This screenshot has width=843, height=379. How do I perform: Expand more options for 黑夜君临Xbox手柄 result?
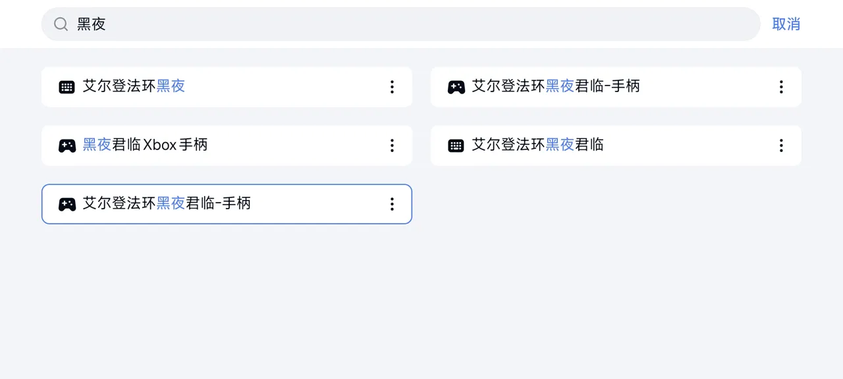coord(392,145)
